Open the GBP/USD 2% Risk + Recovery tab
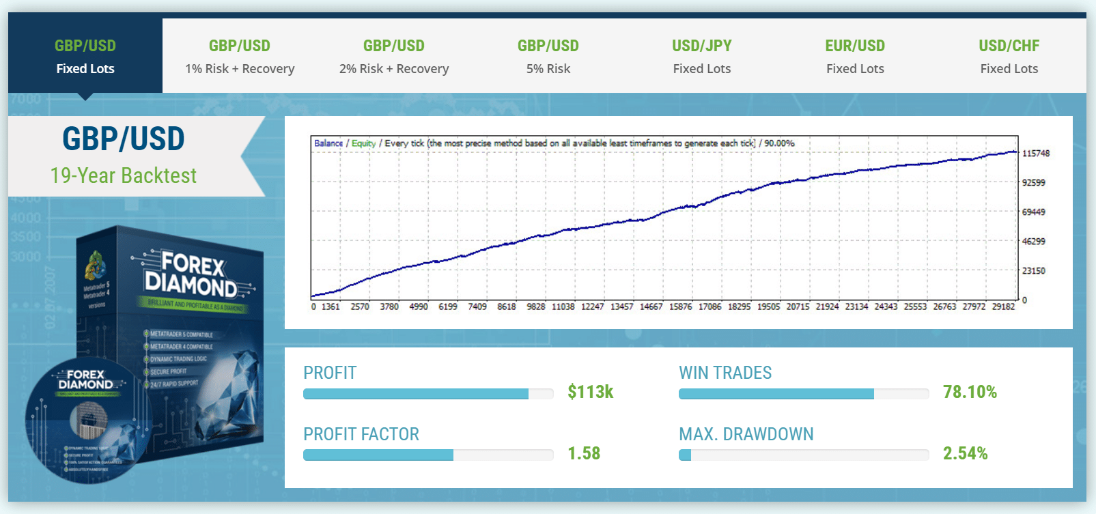The image size is (1096, 514). click(x=394, y=56)
